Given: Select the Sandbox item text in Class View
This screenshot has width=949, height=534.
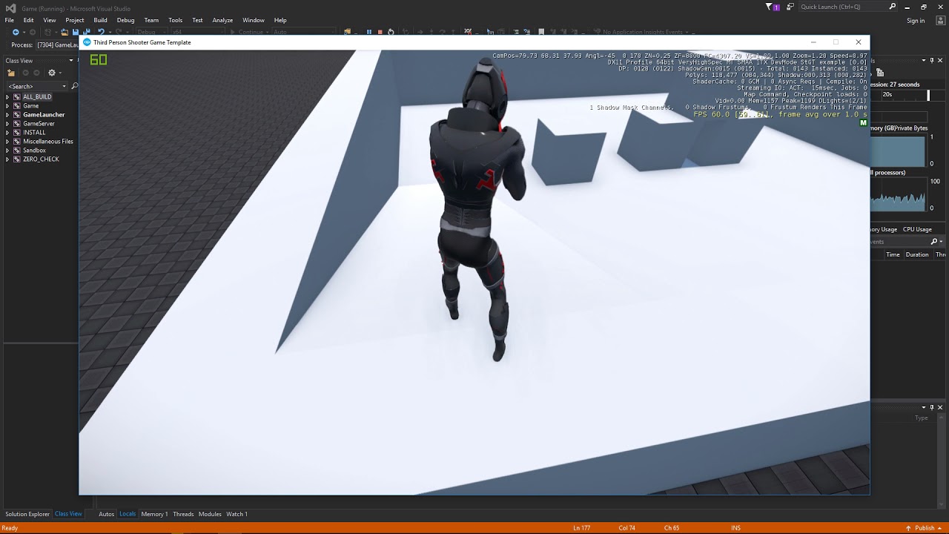Looking at the screenshot, I should (x=34, y=151).
